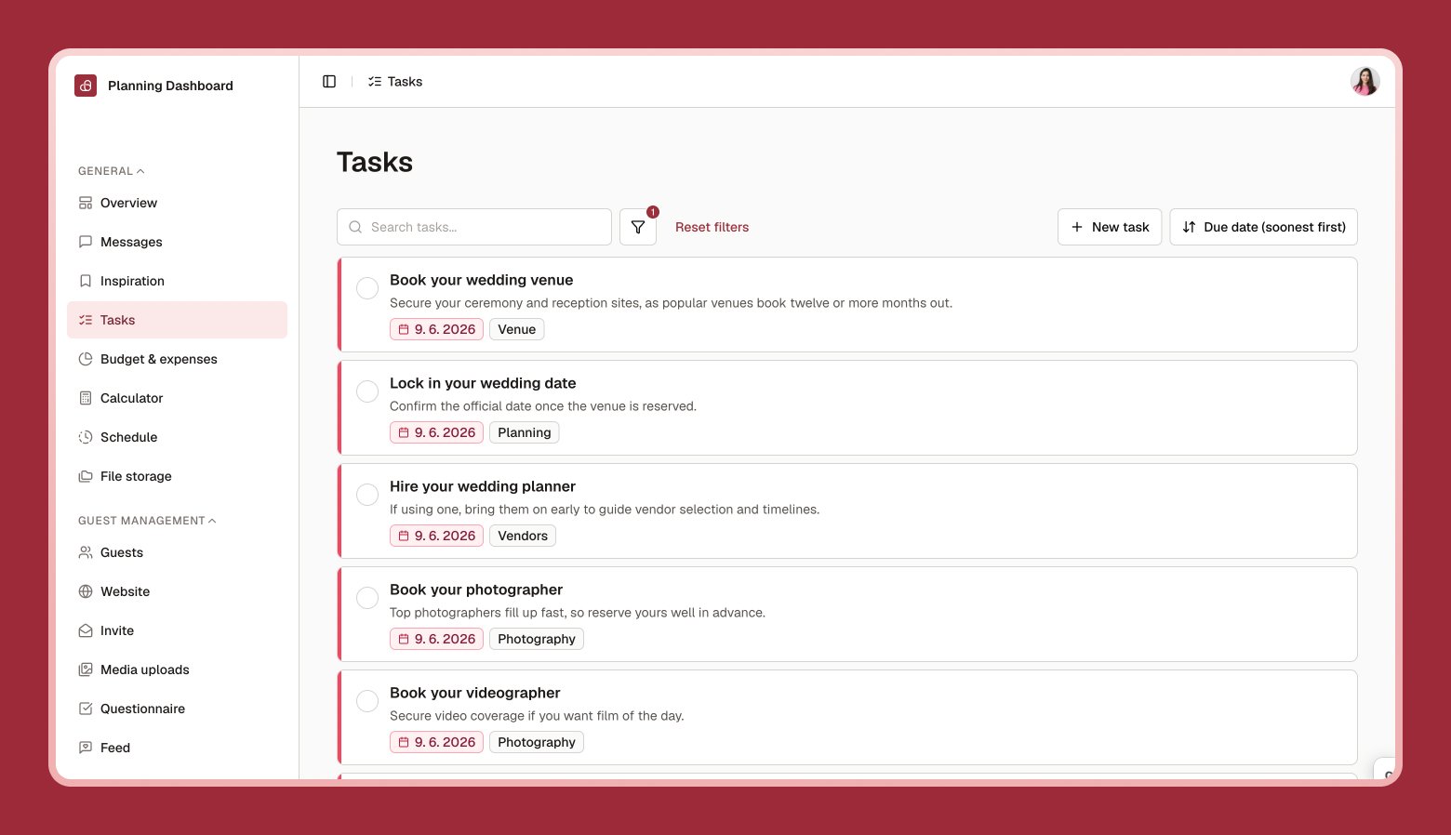This screenshot has width=1451, height=835.
Task: Open Messages from the sidebar
Action: click(x=177, y=242)
